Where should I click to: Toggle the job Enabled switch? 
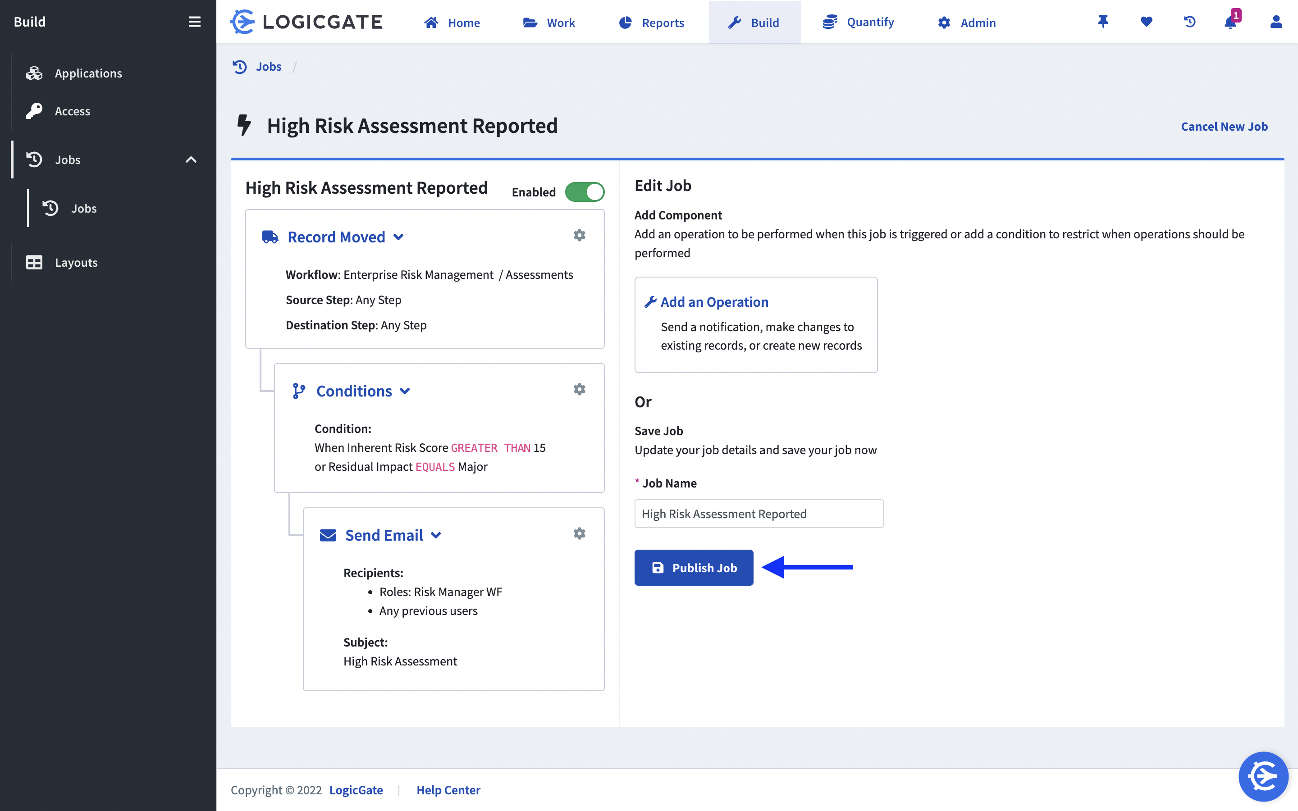coord(585,192)
